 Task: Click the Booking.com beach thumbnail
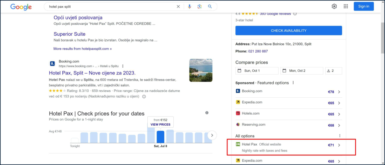pyautogui.click(x=201, y=70)
